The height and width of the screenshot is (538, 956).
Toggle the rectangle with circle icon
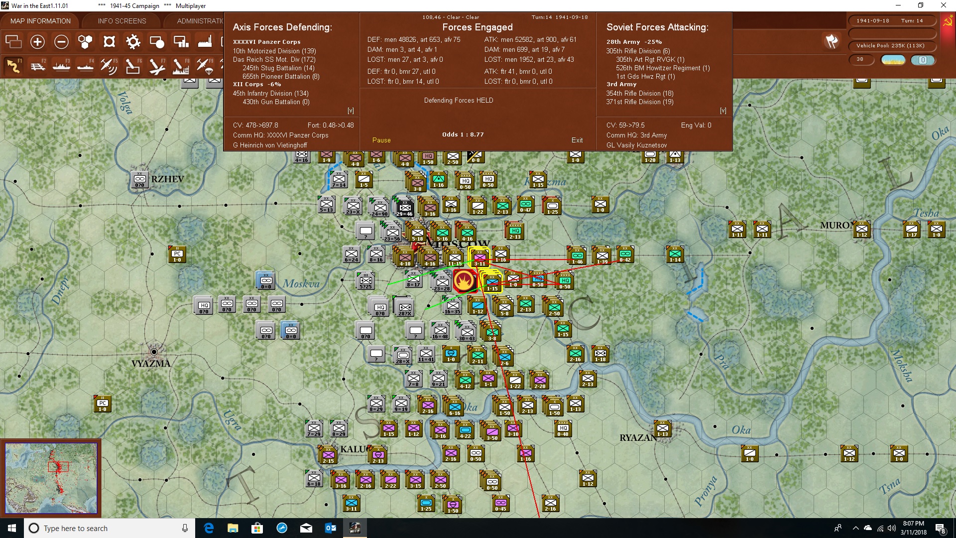click(x=157, y=42)
